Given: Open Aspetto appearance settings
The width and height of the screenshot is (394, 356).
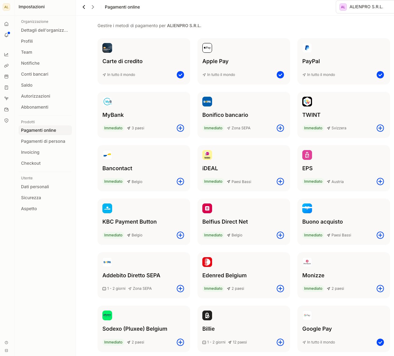Looking at the screenshot, I should tap(45, 209).
